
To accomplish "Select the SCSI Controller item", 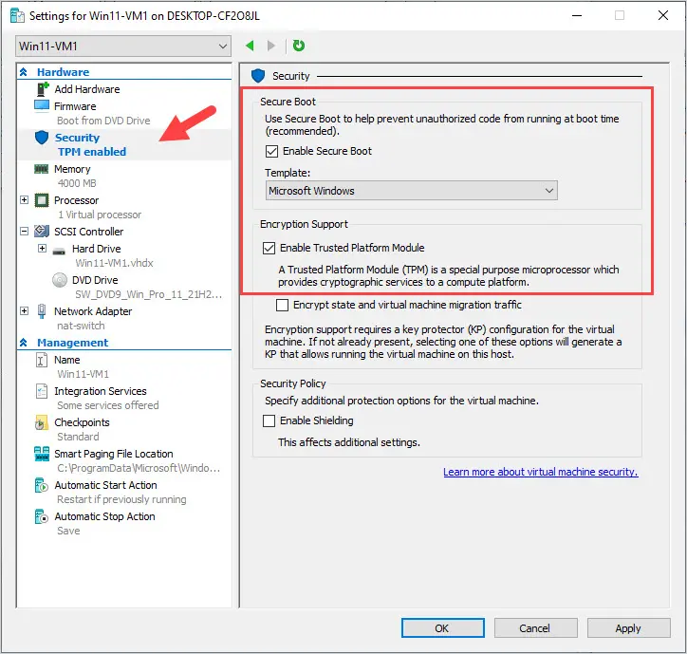I will (88, 232).
